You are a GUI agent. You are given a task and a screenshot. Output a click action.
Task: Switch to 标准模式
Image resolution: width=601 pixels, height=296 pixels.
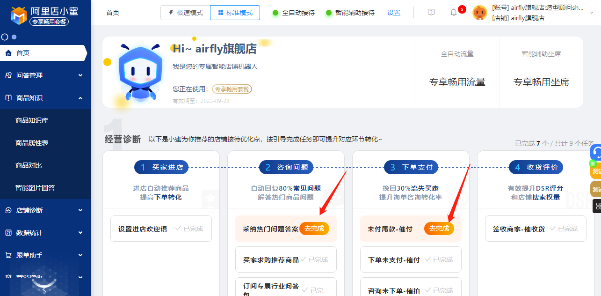[x=235, y=13]
